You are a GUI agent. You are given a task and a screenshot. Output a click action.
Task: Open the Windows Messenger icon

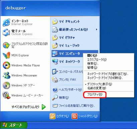click(6, 75)
